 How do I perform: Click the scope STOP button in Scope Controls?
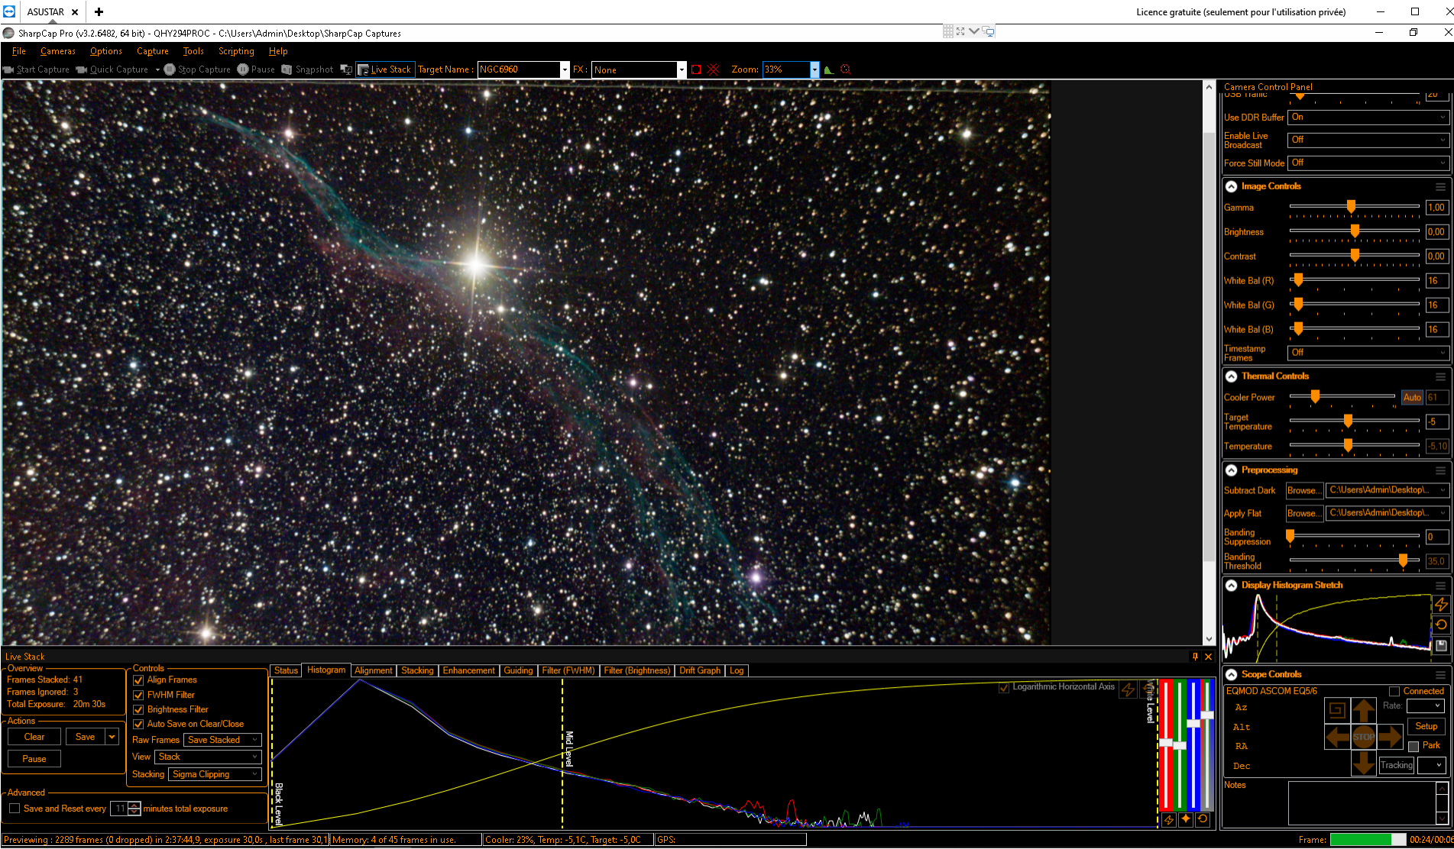[1363, 737]
